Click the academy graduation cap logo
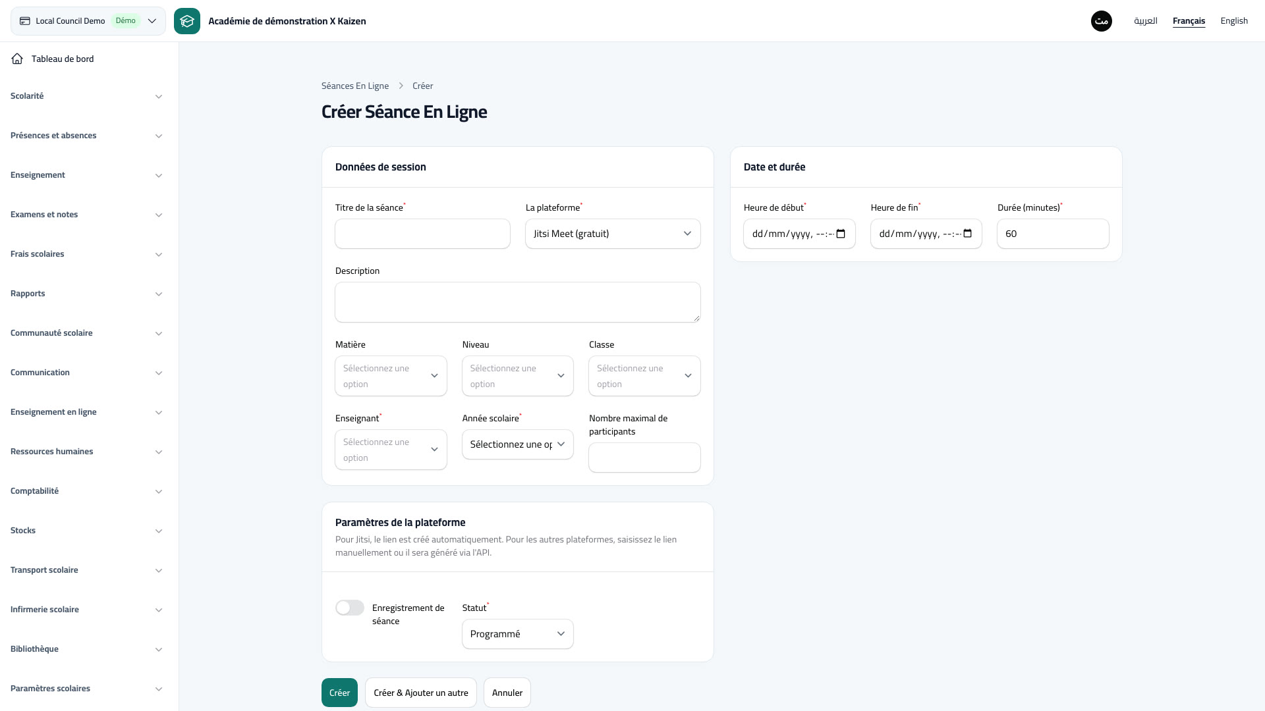1265x711 pixels. pyautogui.click(x=187, y=21)
